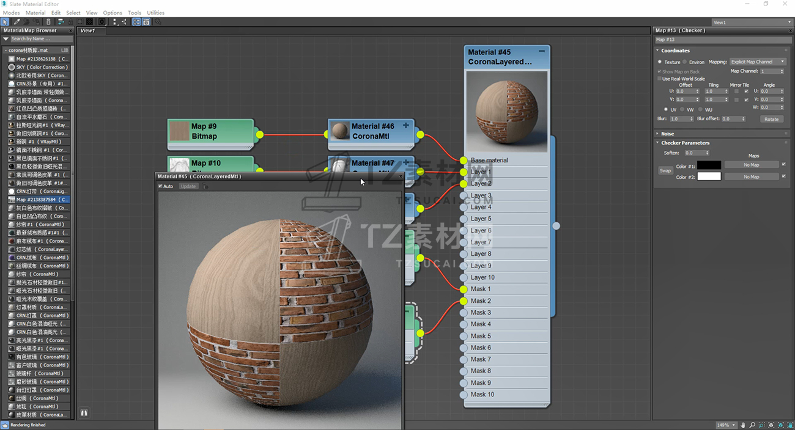This screenshot has width=795, height=430.
Task: Activate the Zoom magnifier tool
Action: [x=752, y=425]
